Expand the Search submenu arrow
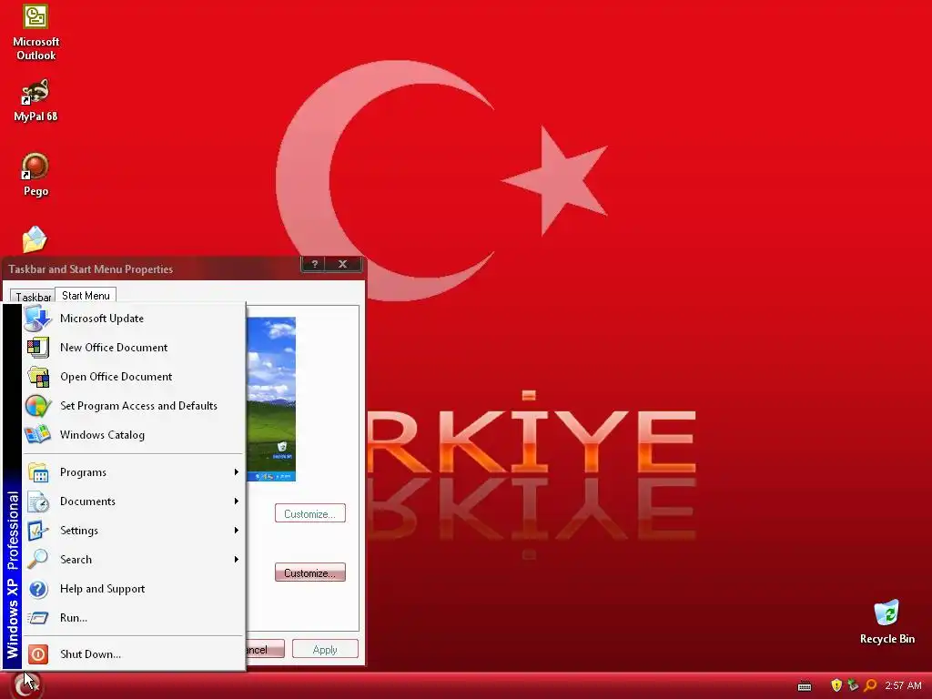The width and height of the screenshot is (932, 699). [x=236, y=560]
